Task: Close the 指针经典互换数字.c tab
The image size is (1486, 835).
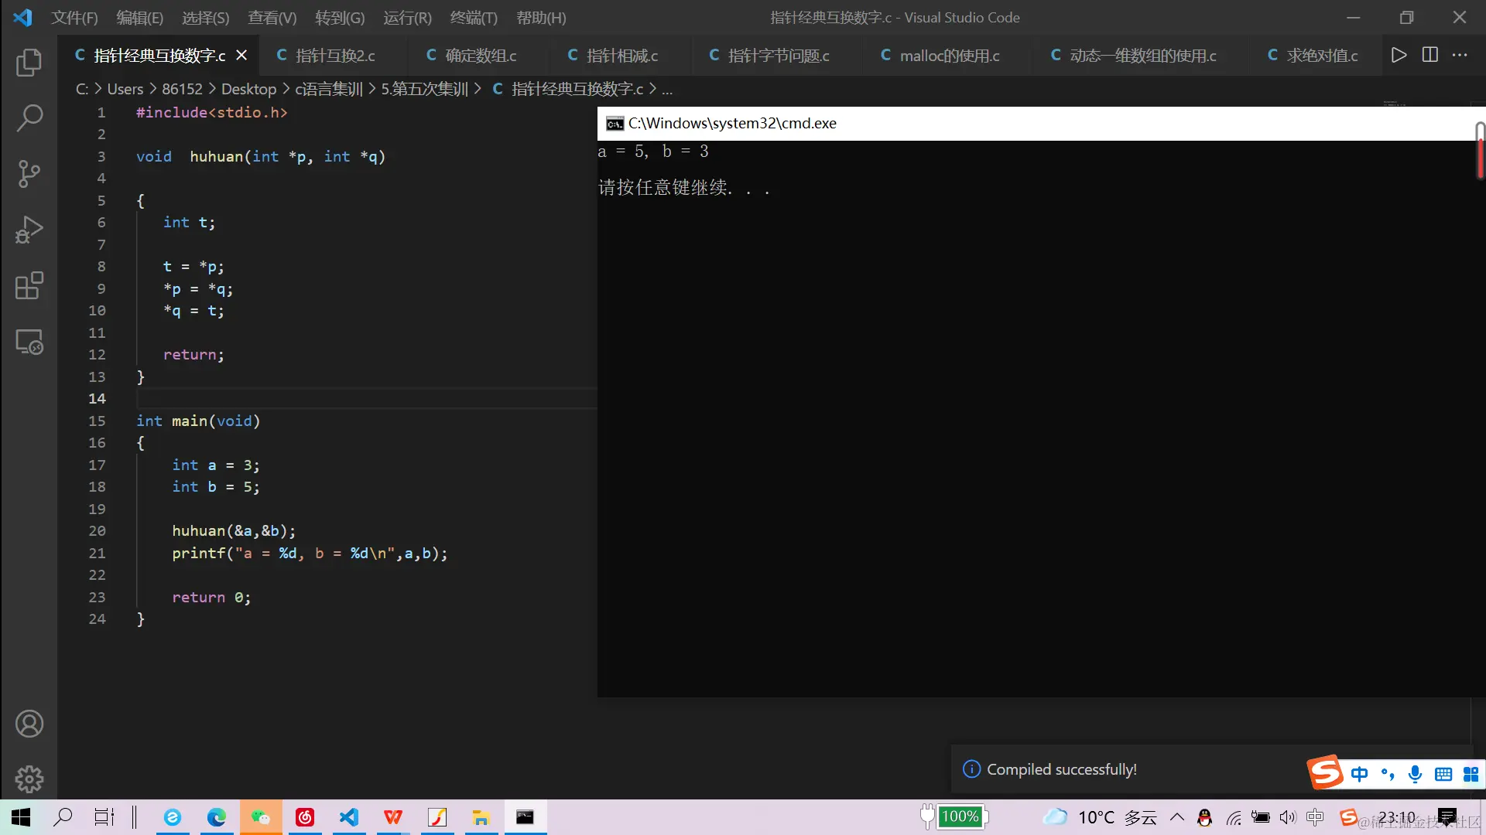Action: pos(241,56)
